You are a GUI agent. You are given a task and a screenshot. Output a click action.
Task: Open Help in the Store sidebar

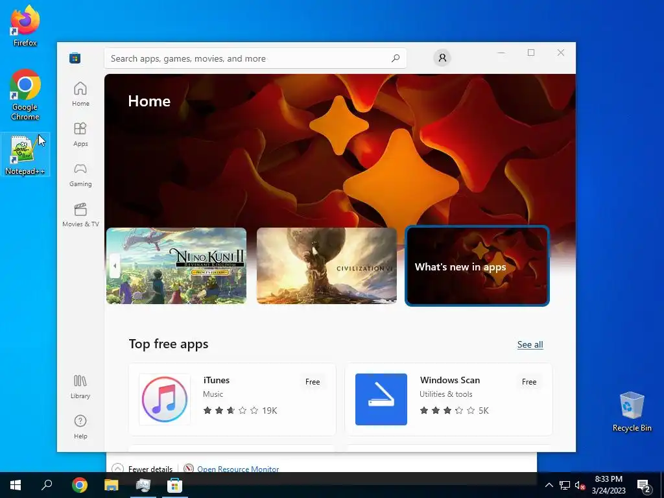(x=80, y=427)
